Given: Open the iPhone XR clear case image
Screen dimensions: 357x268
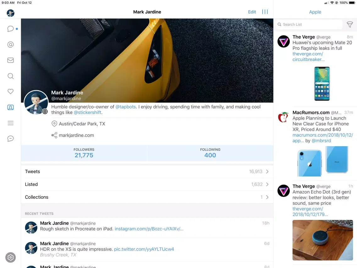Looking at the screenshot, I should pyautogui.click(x=323, y=161).
